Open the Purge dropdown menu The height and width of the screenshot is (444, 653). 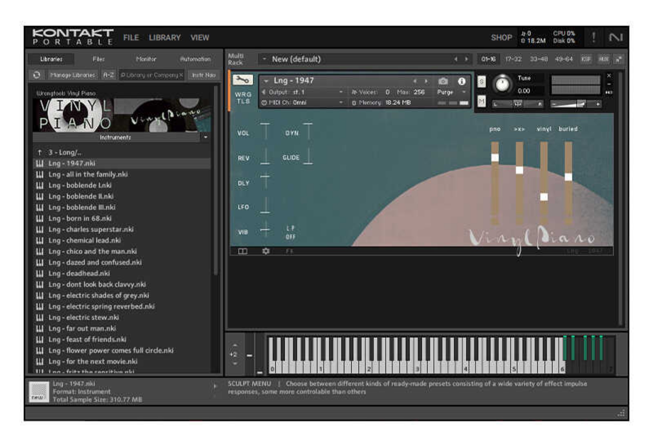click(x=452, y=92)
